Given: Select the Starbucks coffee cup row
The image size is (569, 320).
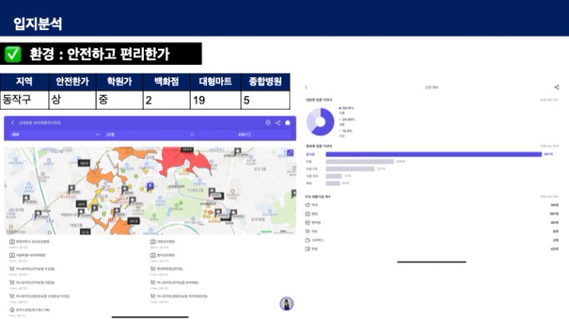Looking at the screenshot, I should 432,240.
